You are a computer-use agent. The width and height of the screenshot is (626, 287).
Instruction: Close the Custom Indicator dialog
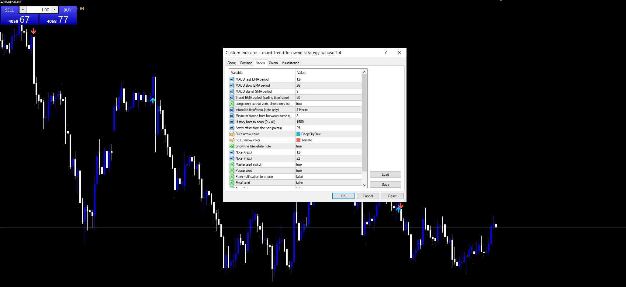coord(399,52)
